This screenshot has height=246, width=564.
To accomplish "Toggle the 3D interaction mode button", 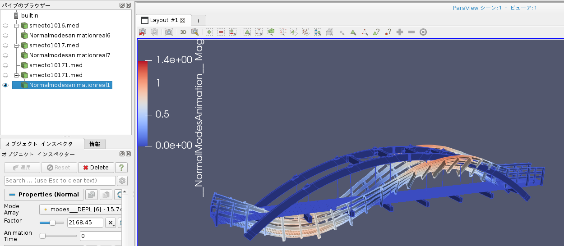I will tap(183, 32).
